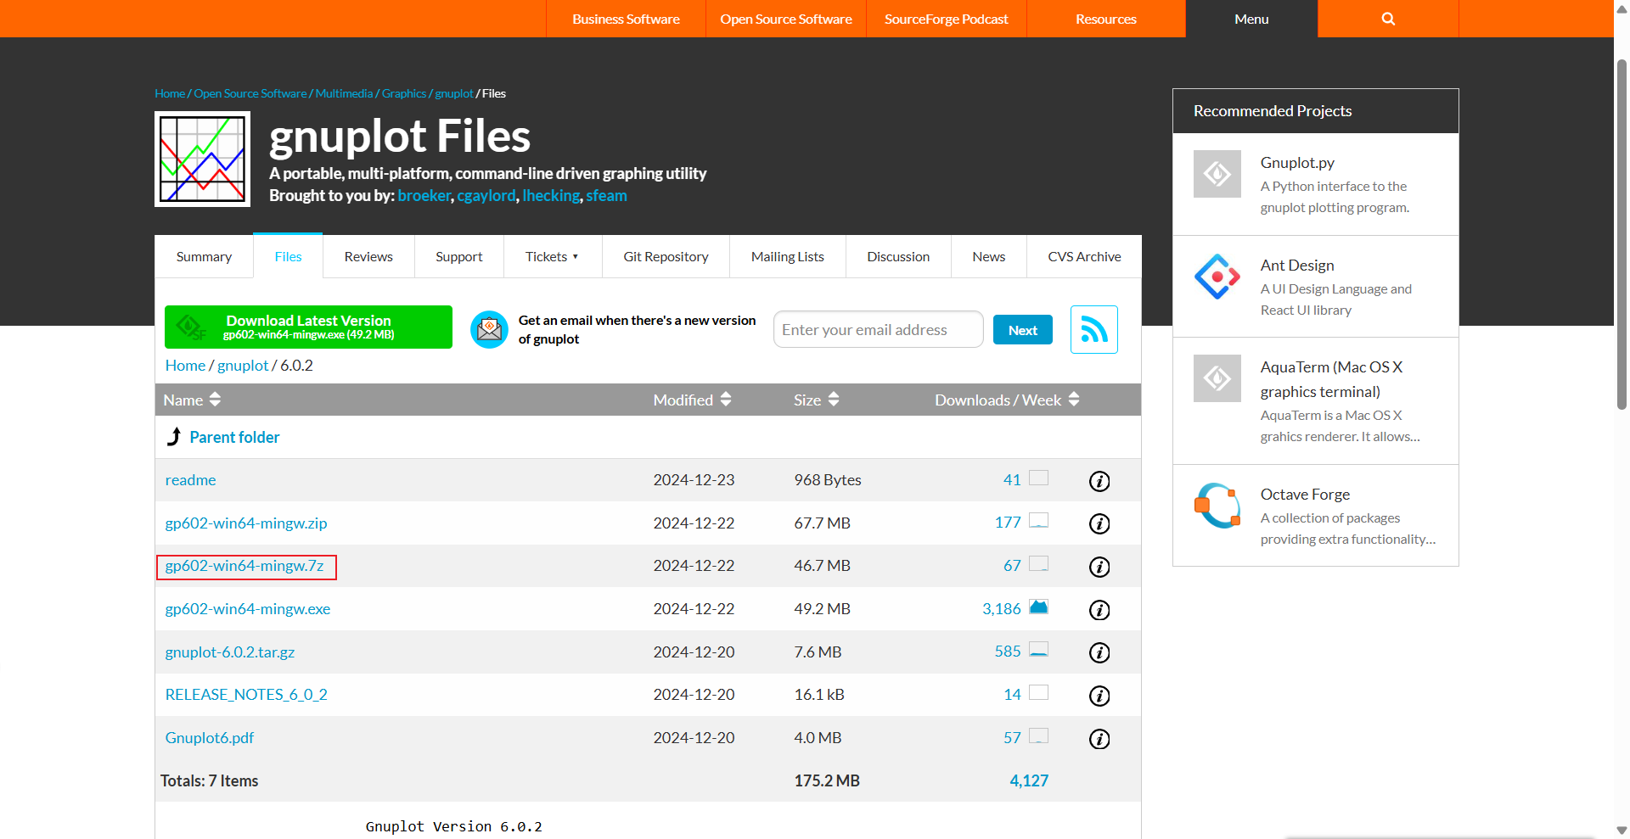Click the gnuplot project logo image
The image size is (1630, 839).
coord(202,159)
